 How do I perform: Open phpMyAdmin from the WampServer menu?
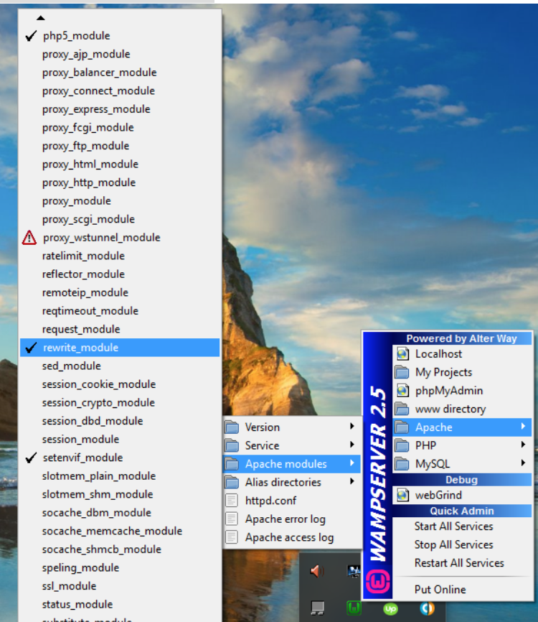(462, 390)
